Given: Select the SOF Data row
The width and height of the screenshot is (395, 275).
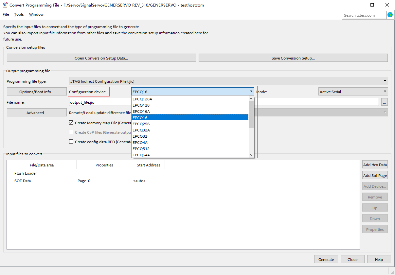Looking at the screenshot, I should coord(23,181).
